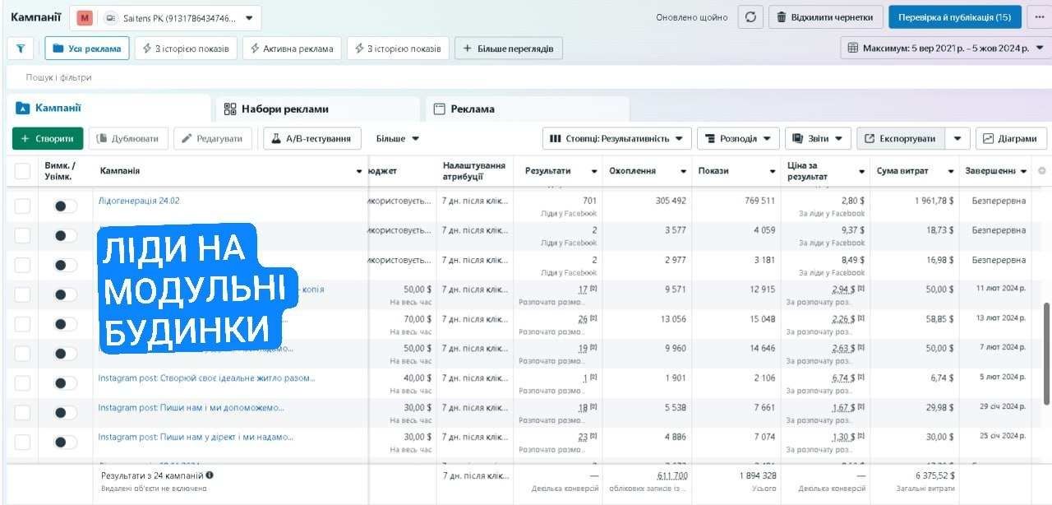Screen dimensions: 1052x505
Task: Toggle the Лідогенерація 24.02 campaign switch
Action: (x=66, y=206)
